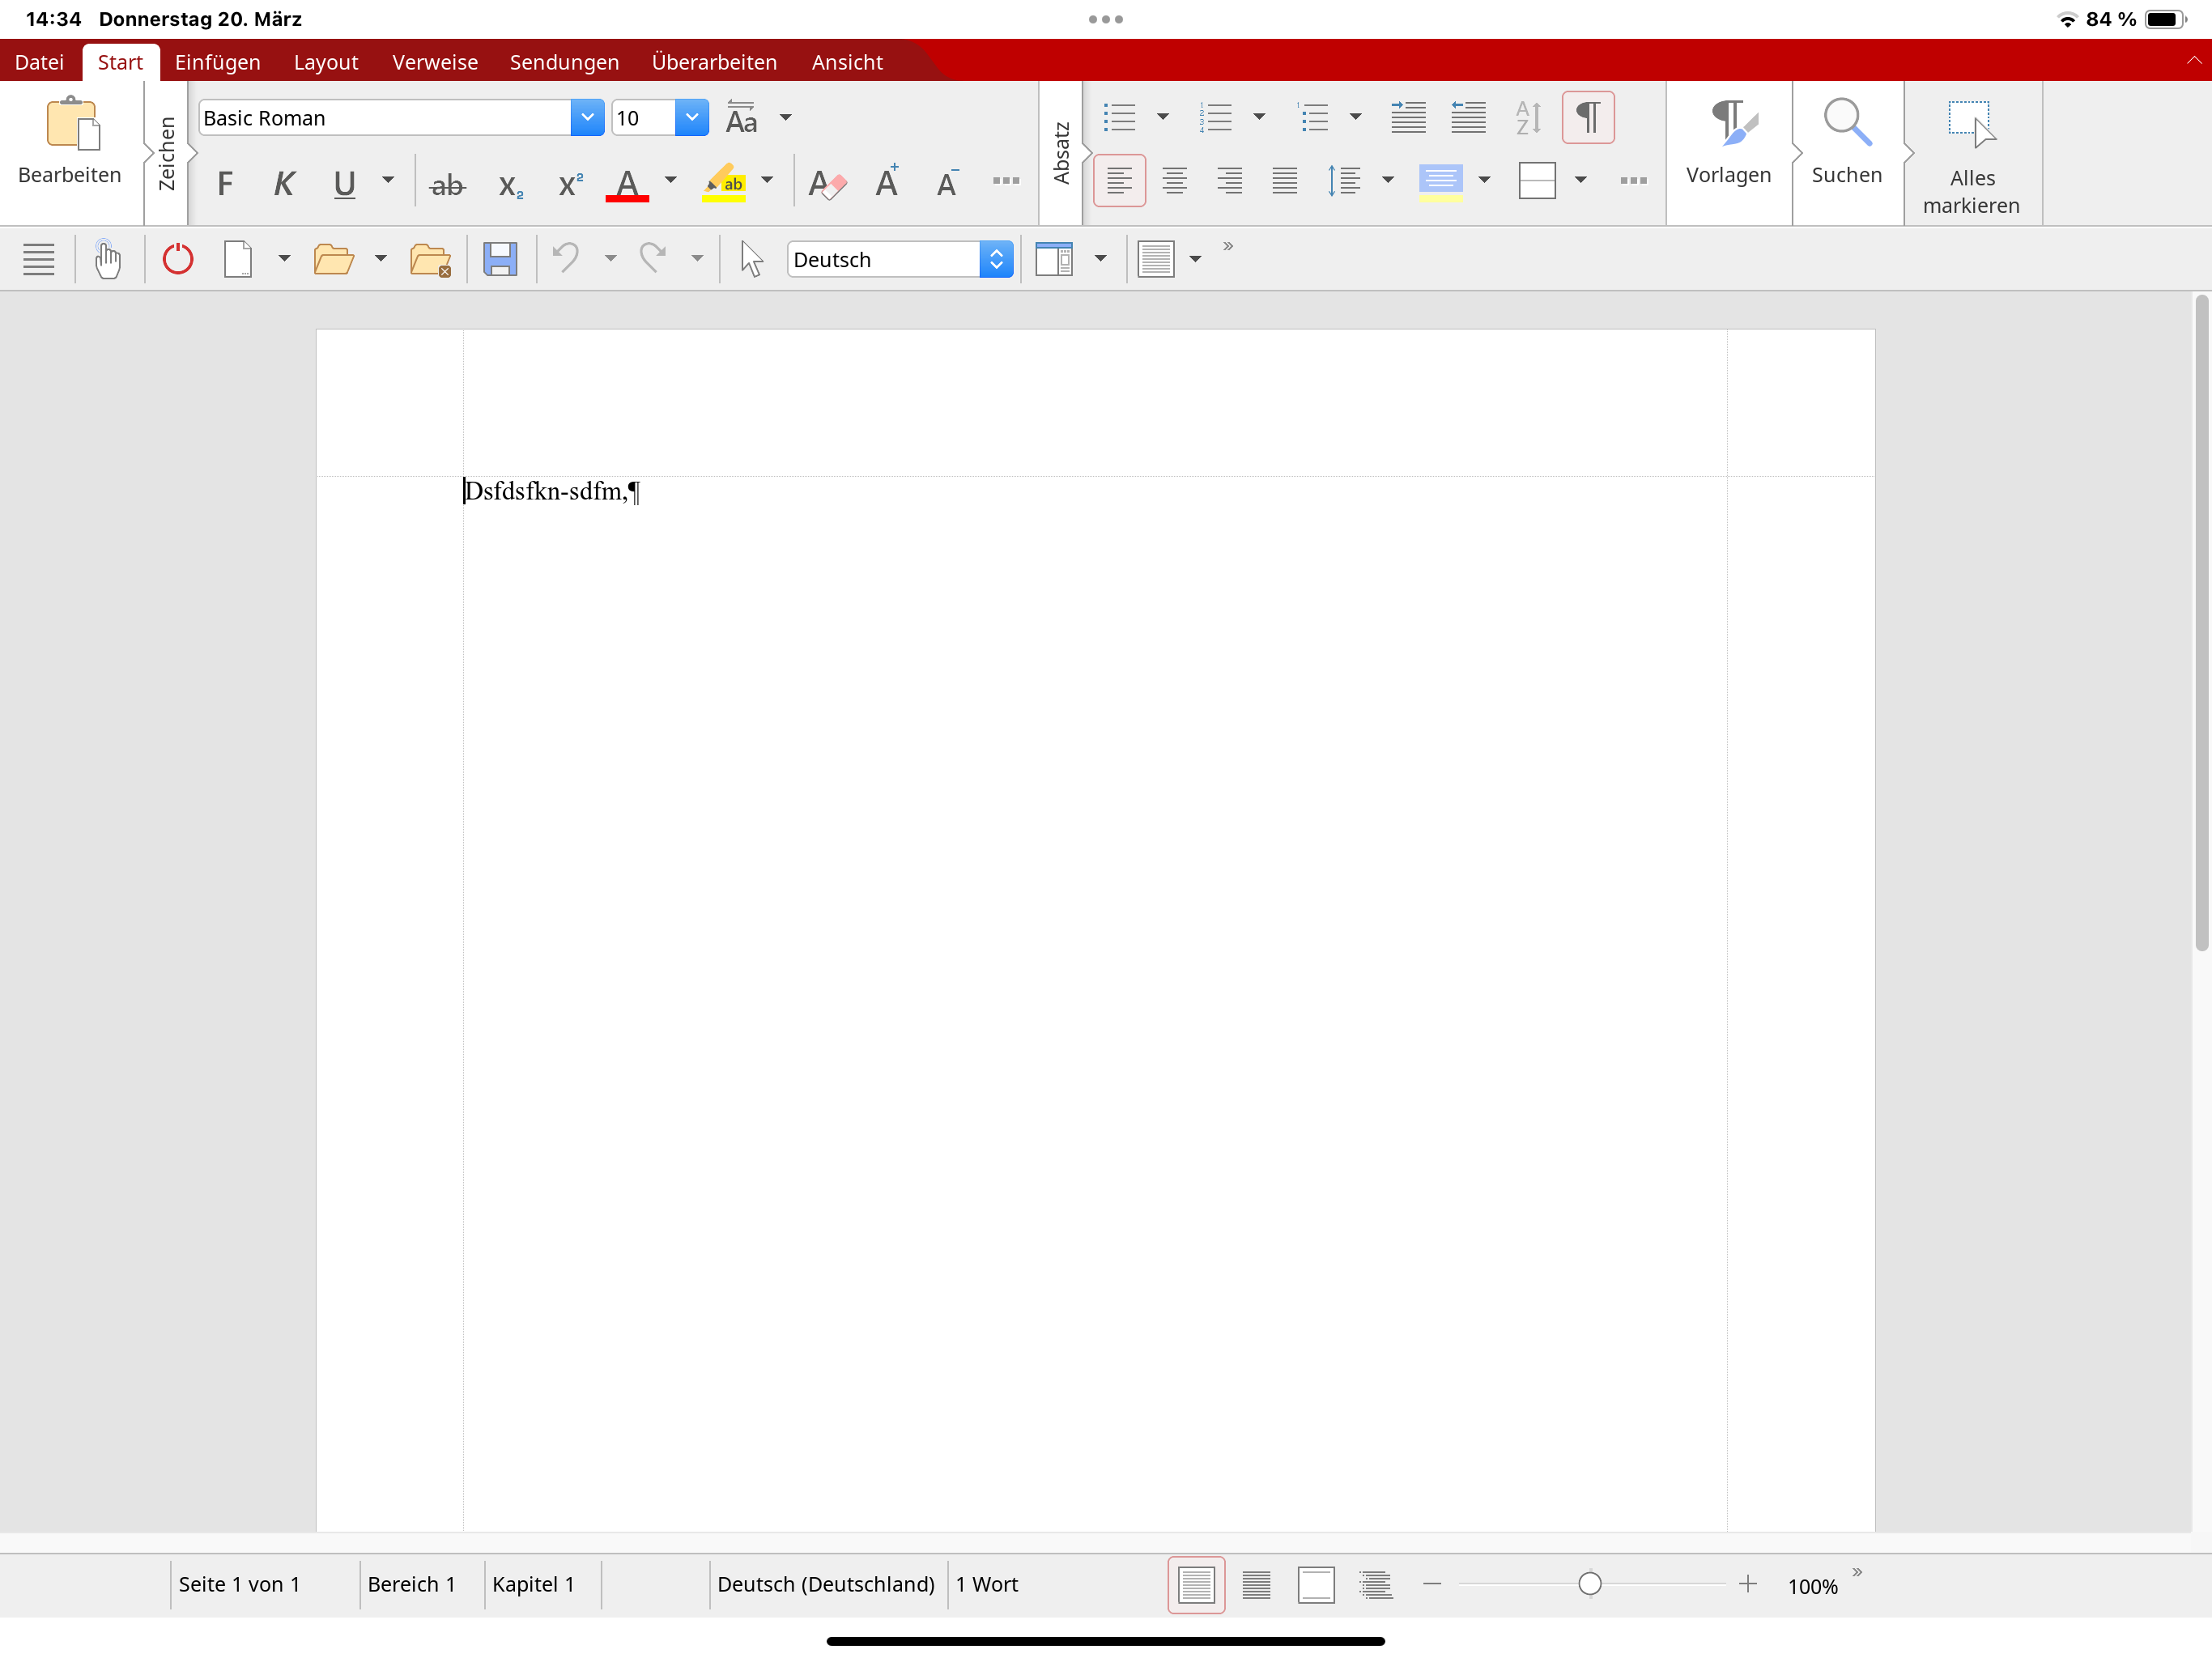Switch to the Sendungen tab

point(564,62)
